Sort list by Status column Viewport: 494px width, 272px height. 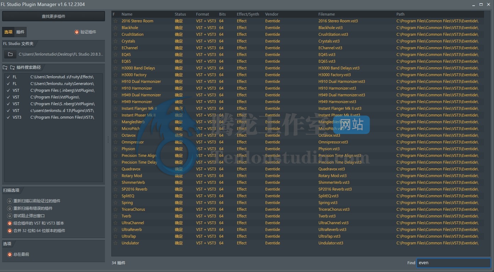(180, 14)
